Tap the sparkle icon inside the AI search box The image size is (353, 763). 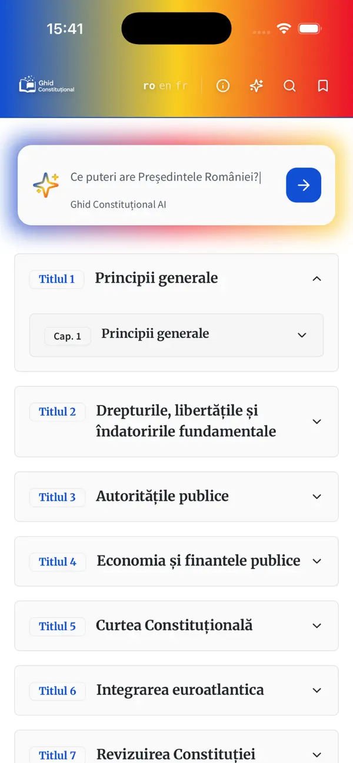point(46,184)
